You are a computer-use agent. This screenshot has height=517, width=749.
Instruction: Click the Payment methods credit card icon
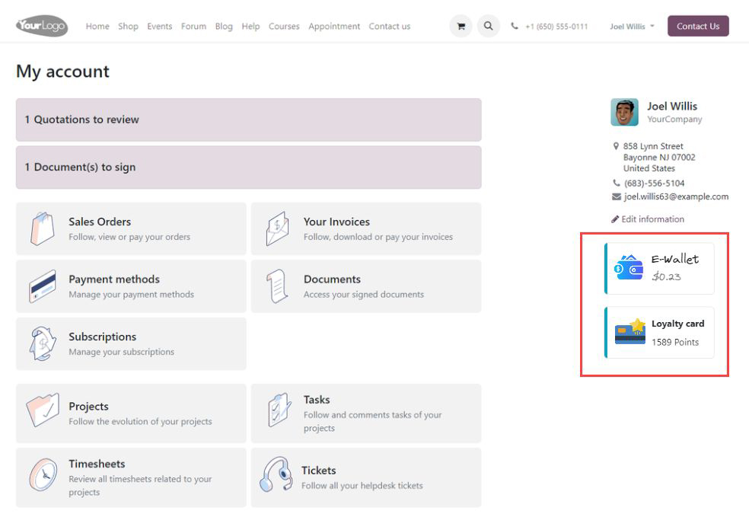[42, 286]
